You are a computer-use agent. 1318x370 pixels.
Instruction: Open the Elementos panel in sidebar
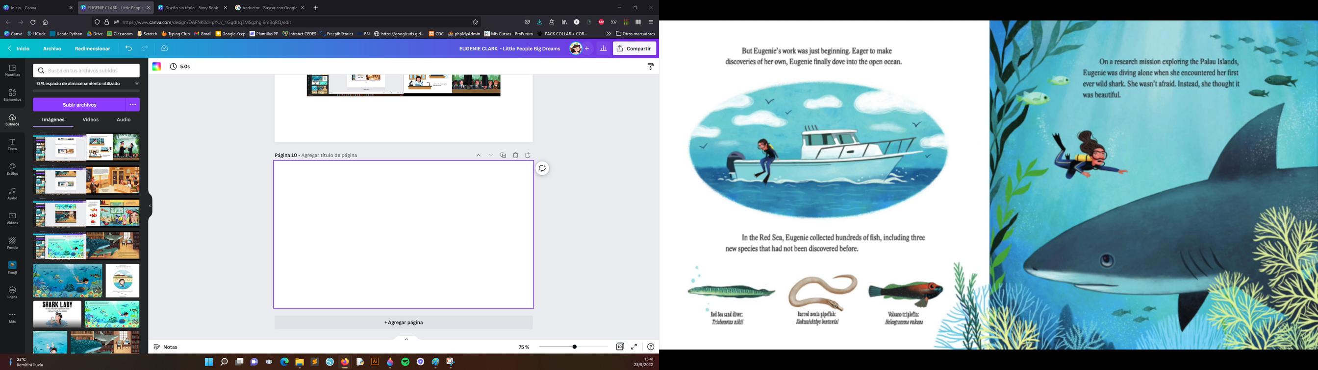[x=12, y=95]
